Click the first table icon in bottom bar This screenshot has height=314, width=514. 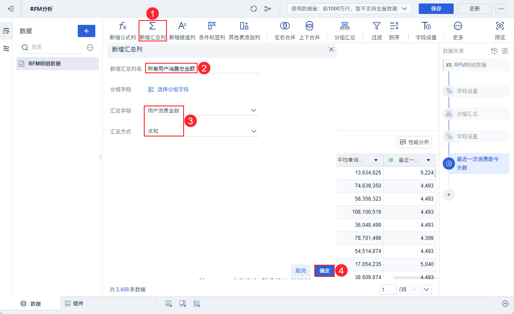click(169, 304)
